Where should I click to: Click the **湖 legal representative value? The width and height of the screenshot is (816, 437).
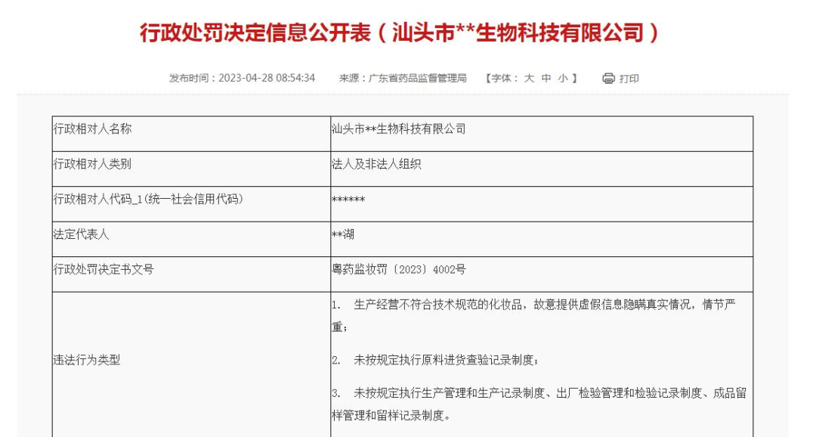(343, 234)
